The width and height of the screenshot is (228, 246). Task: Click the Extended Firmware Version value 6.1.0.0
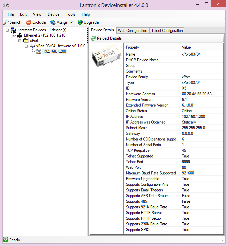tap(187, 105)
